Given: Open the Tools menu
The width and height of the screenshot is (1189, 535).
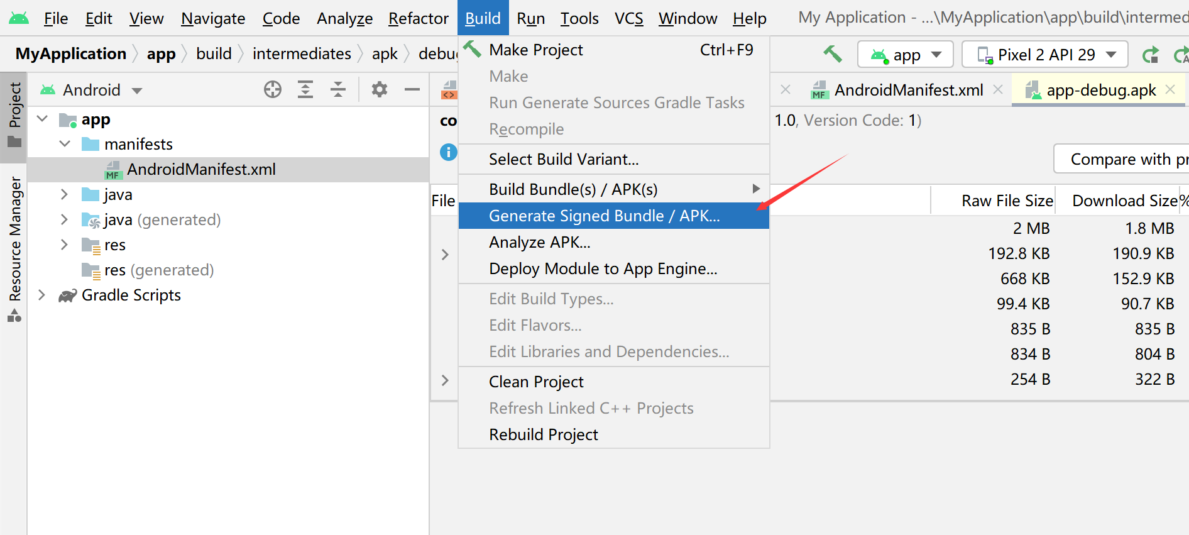Looking at the screenshot, I should tap(579, 18).
